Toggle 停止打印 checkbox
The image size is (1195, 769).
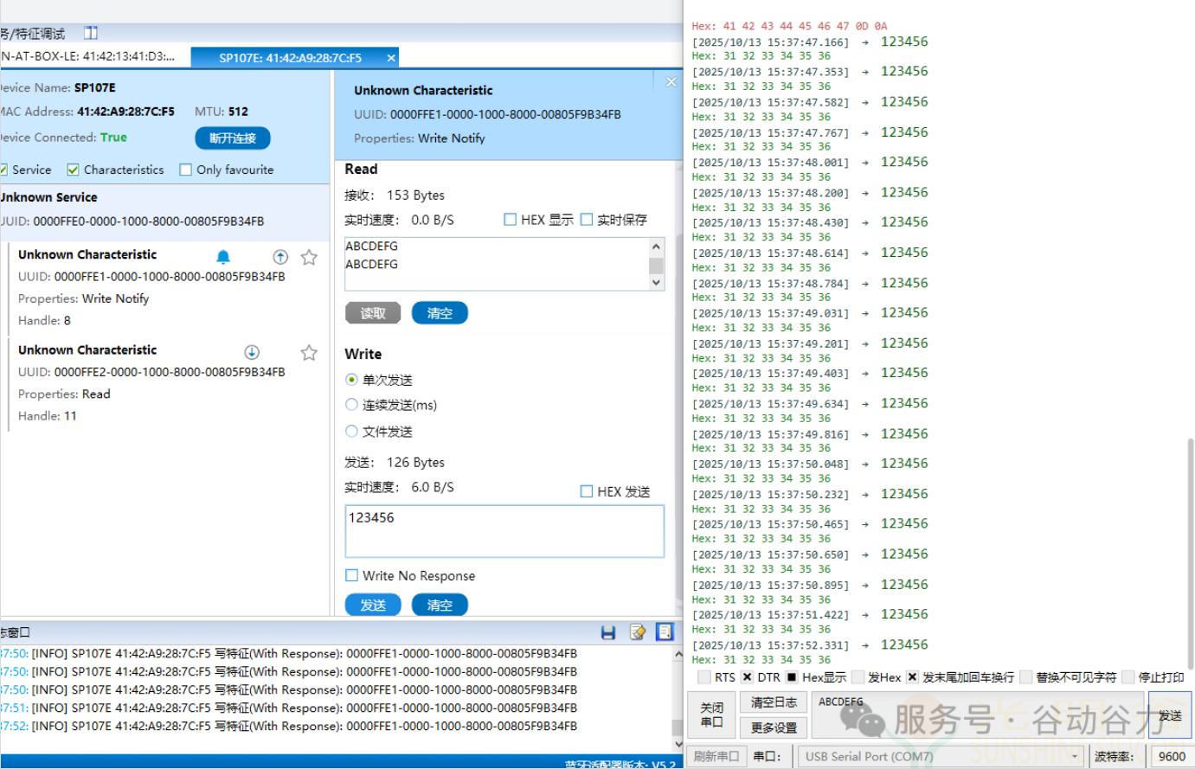point(1128,677)
